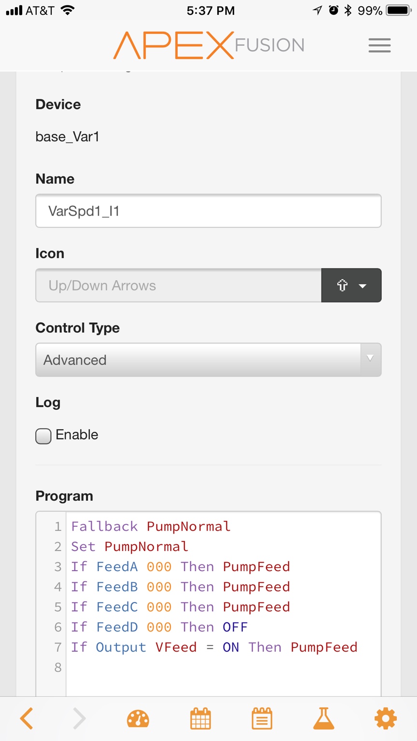Click program line 1 Fallback PumpNormal
The width and height of the screenshot is (417, 741).
pyautogui.click(x=151, y=526)
